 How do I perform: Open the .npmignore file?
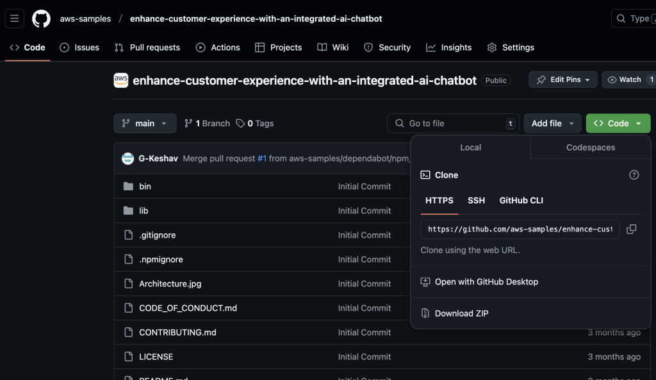click(x=161, y=260)
